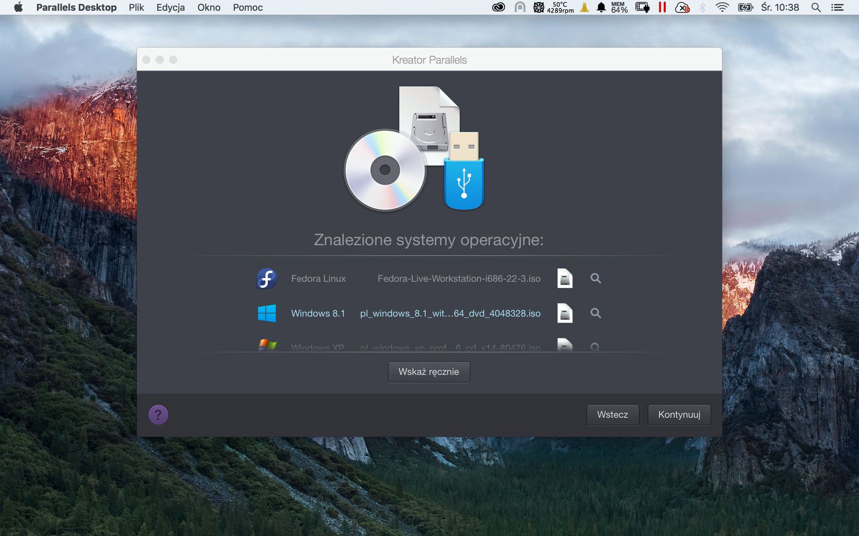The image size is (859, 536).
Task: Click the Windows 8.1 logo icon
Action: point(267,313)
